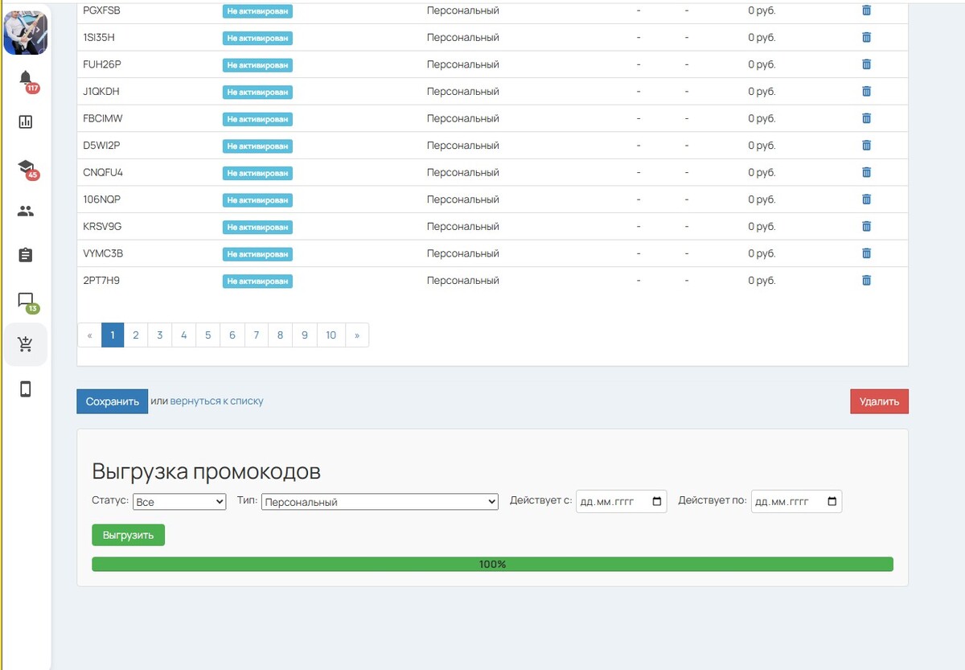Open the graduation cap training icon
This screenshot has width=965, height=670.
tap(26, 166)
